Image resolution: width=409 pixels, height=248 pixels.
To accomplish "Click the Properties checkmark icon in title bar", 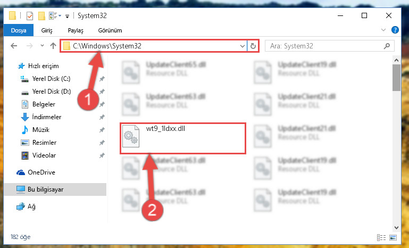I will pyautogui.click(x=30, y=16).
